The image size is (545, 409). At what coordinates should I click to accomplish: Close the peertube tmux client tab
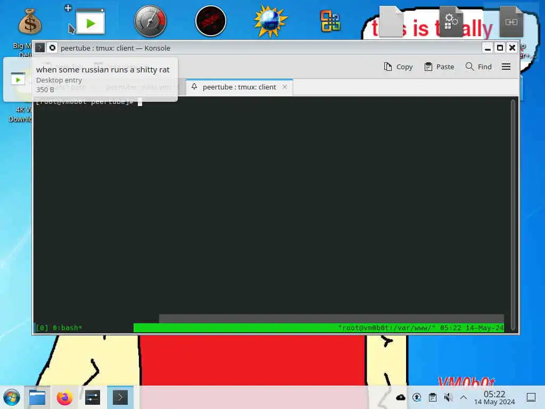285,87
